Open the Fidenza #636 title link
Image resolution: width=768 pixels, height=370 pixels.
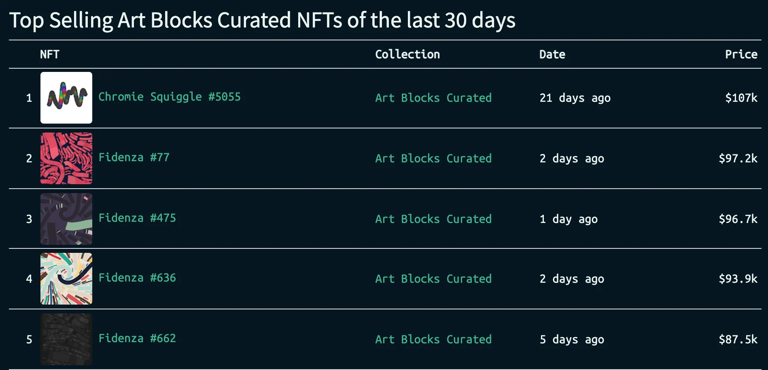pos(137,278)
